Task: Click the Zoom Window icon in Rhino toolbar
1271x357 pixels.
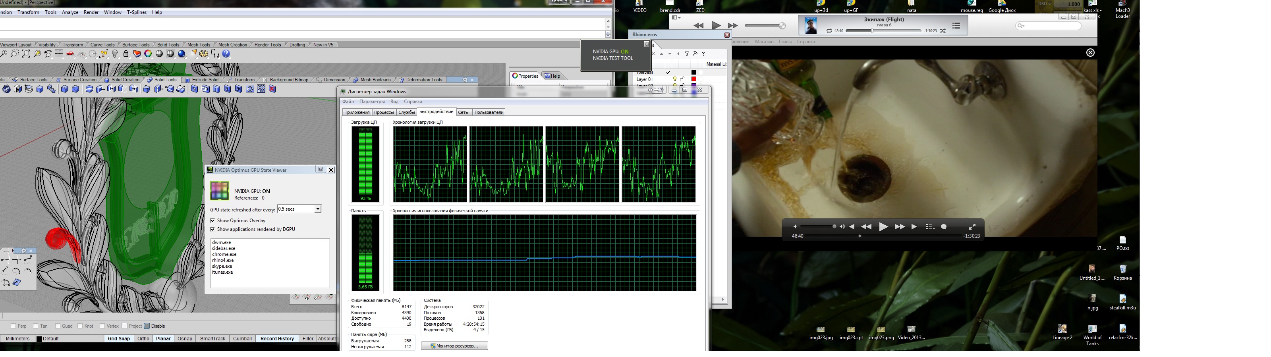Action: coord(14,53)
